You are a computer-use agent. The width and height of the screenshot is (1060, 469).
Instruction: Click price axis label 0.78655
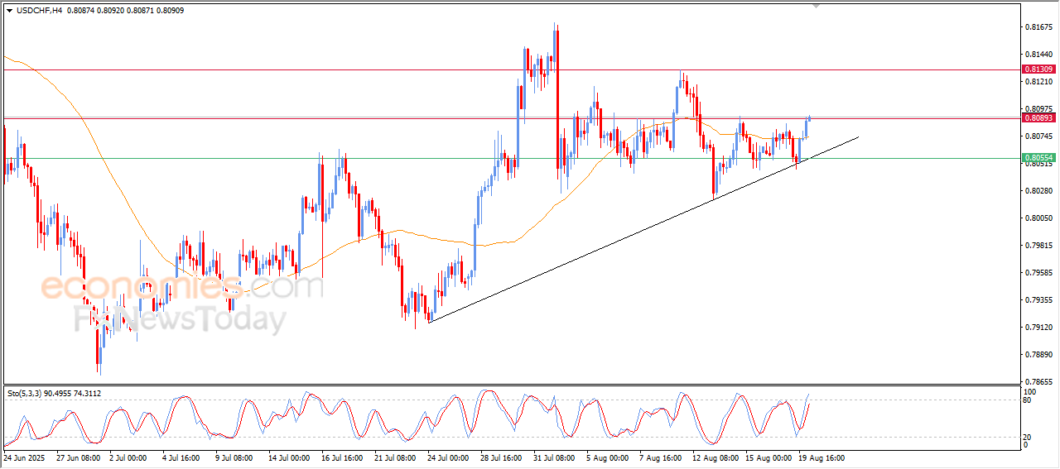1038,382
